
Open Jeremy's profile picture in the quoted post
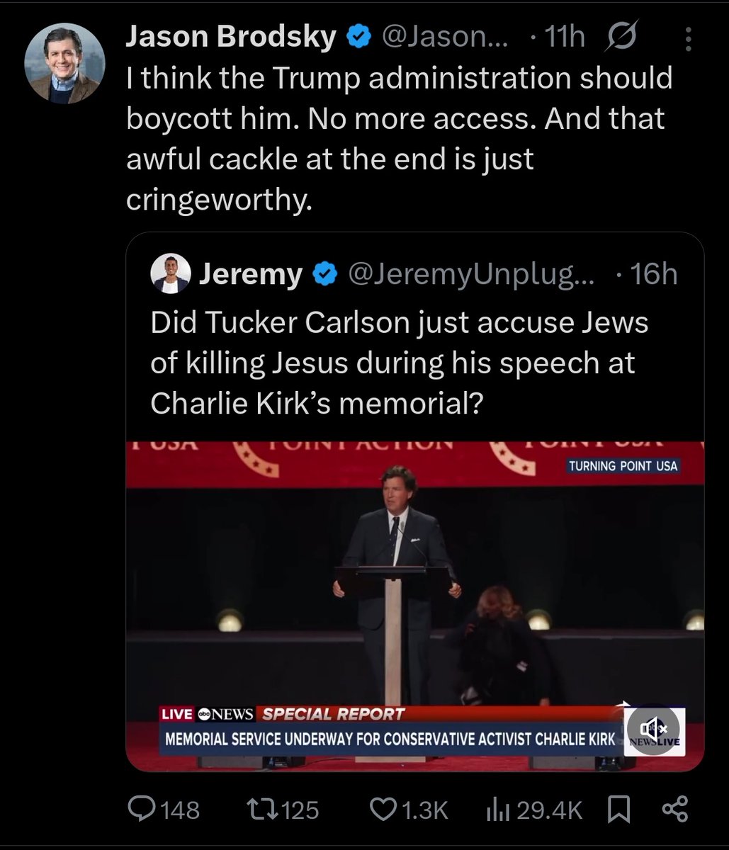[171, 274]
